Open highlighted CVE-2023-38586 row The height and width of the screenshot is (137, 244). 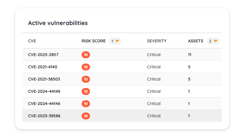[x=44, y=116]
